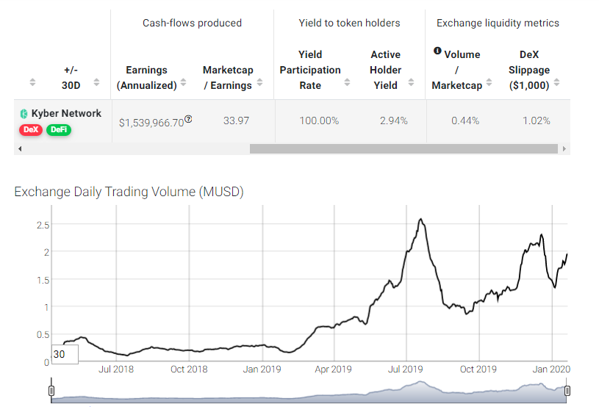Viewport: 599px width, 407px height.
Task: Click the 2.94% active holder yield
Action: point(393,120)
